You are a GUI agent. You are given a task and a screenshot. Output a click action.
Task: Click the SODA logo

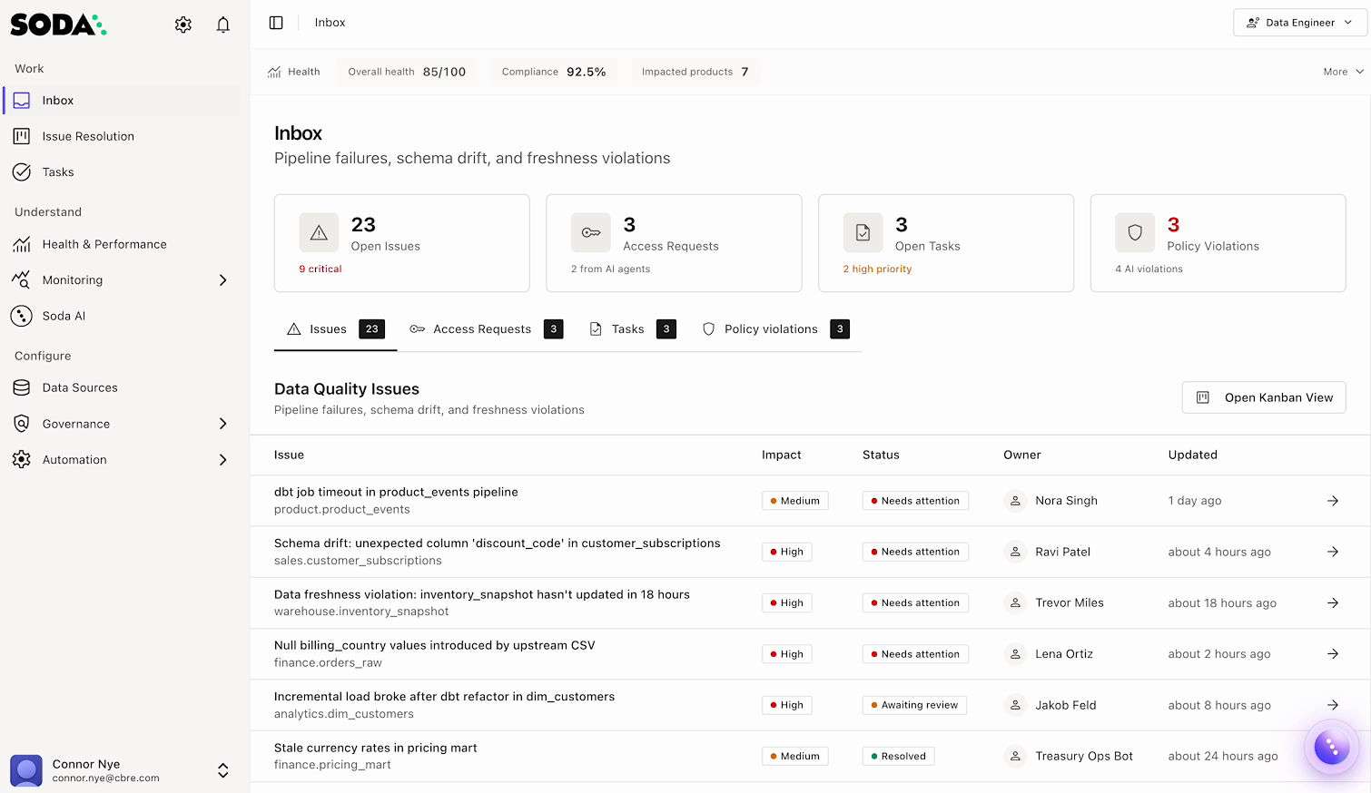click(58, 24)
